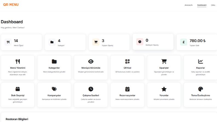
Task: Click 'Masa rezervasyonlarını yönetin' description
Action: tap(128, 99)
